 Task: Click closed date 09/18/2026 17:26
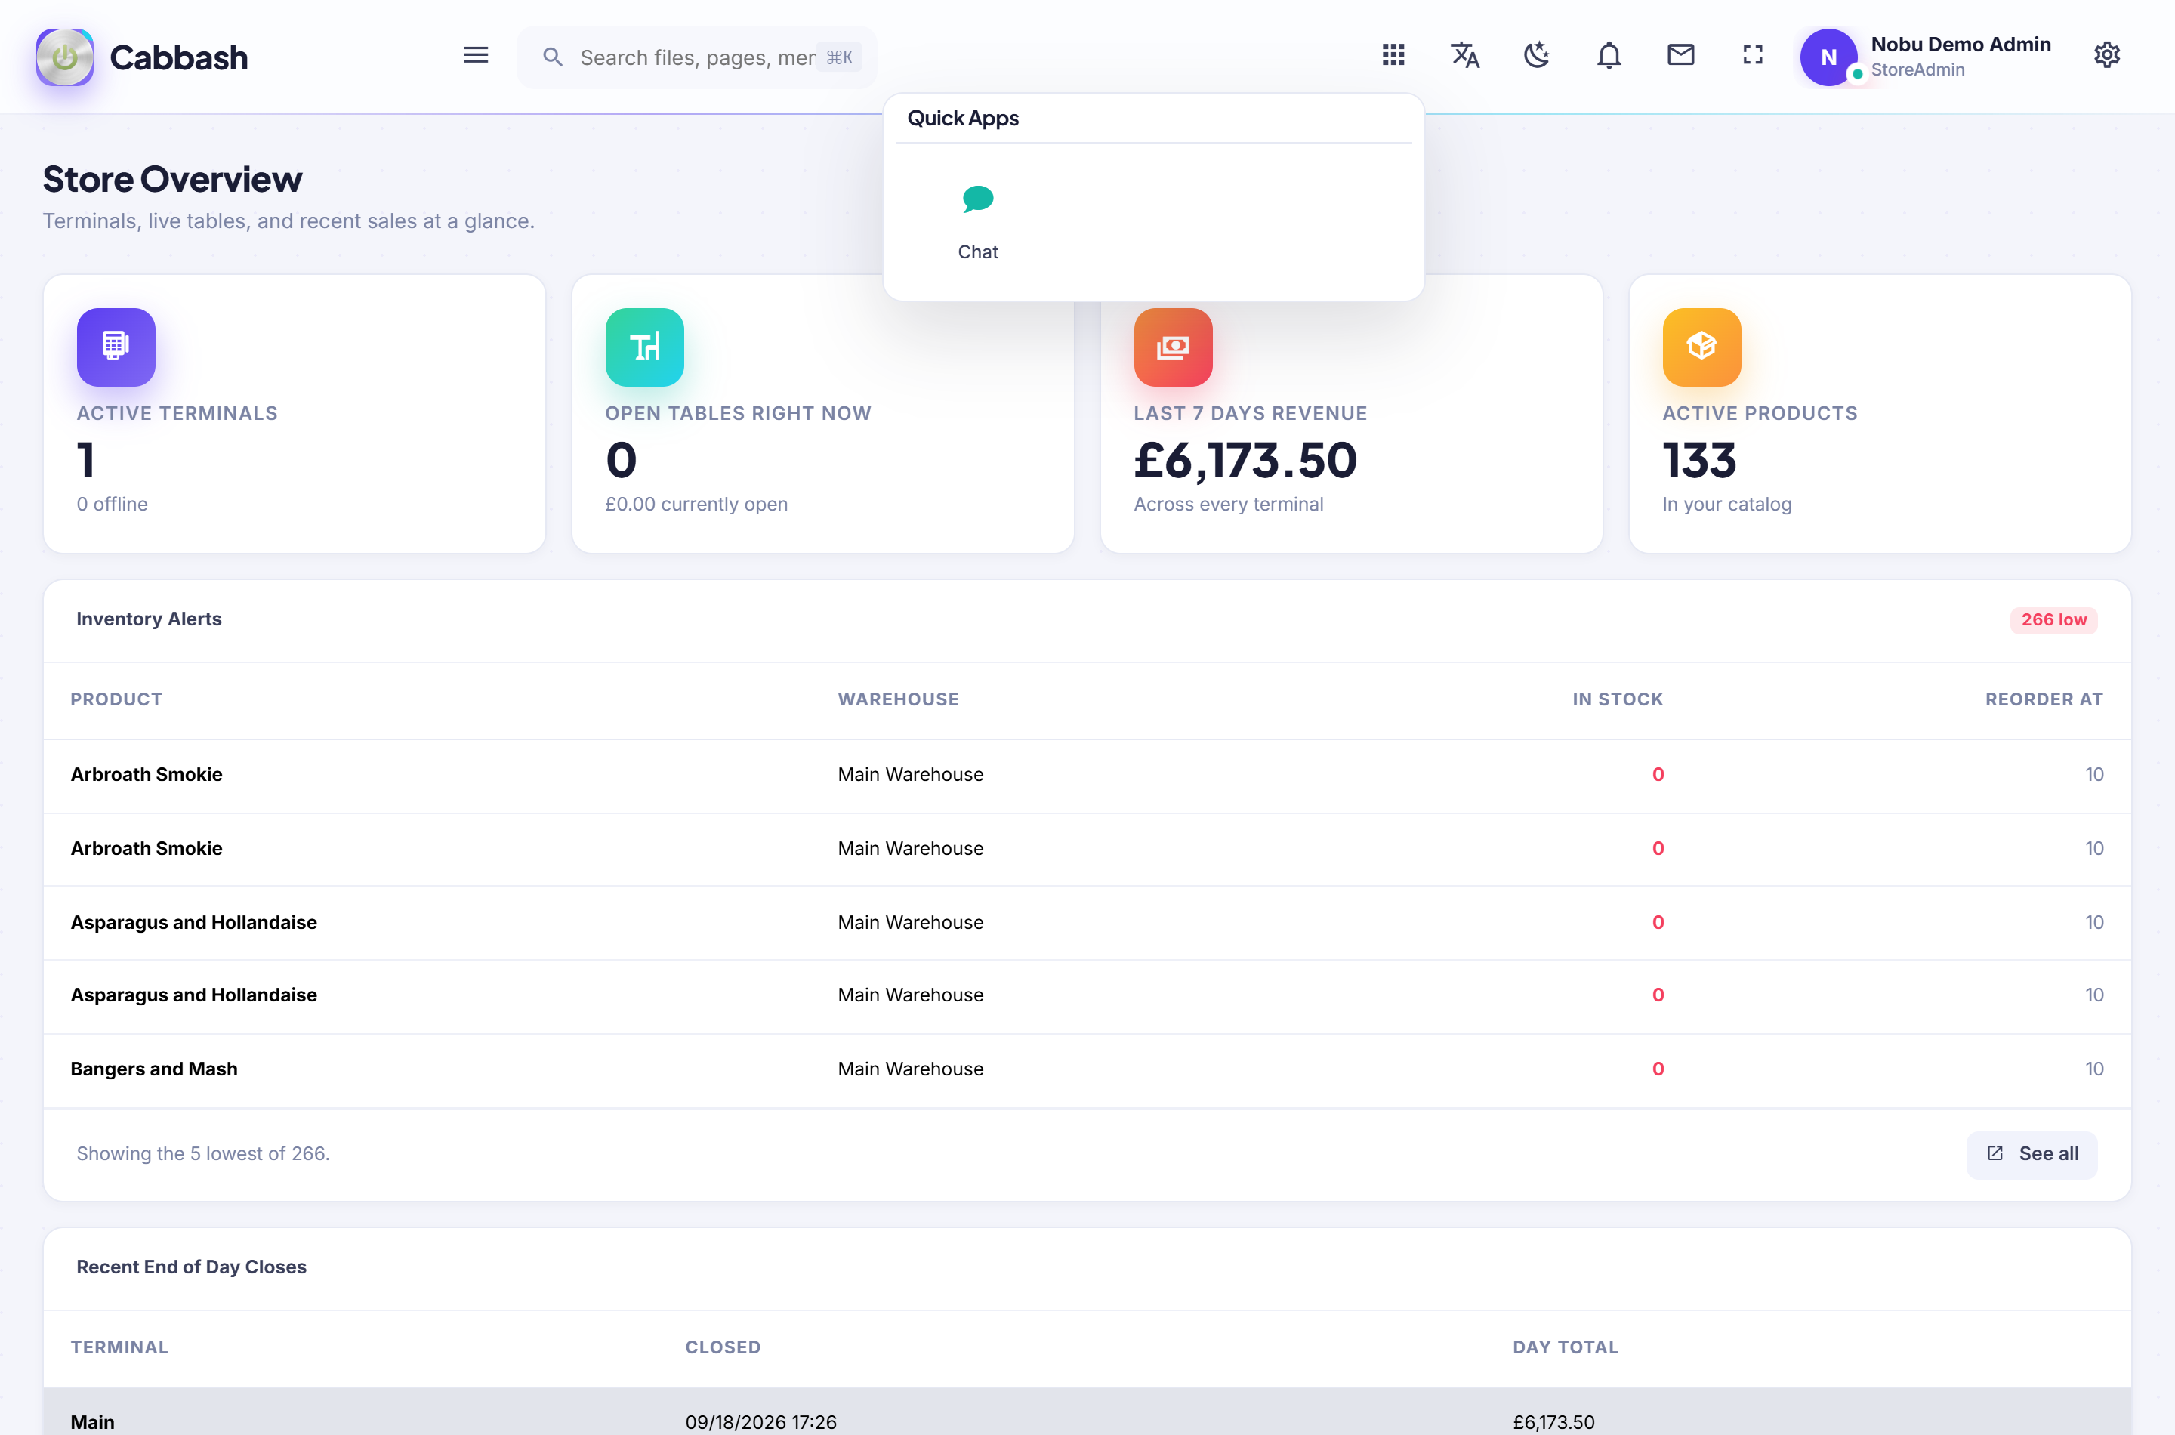pos(760,1422)
